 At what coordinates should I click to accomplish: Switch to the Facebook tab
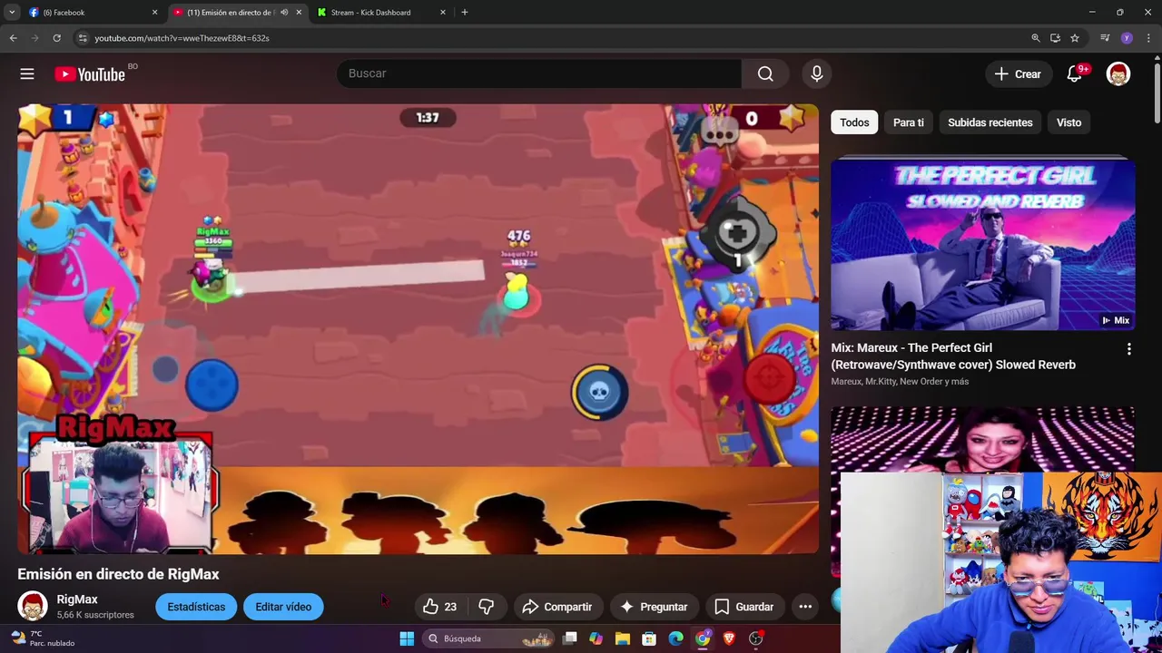(x=93, y=13)
